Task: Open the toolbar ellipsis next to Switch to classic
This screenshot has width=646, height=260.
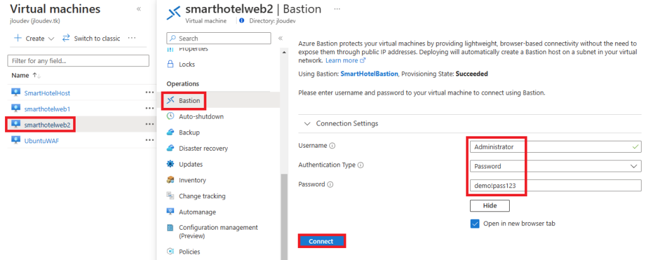Action: click(131, 38)
